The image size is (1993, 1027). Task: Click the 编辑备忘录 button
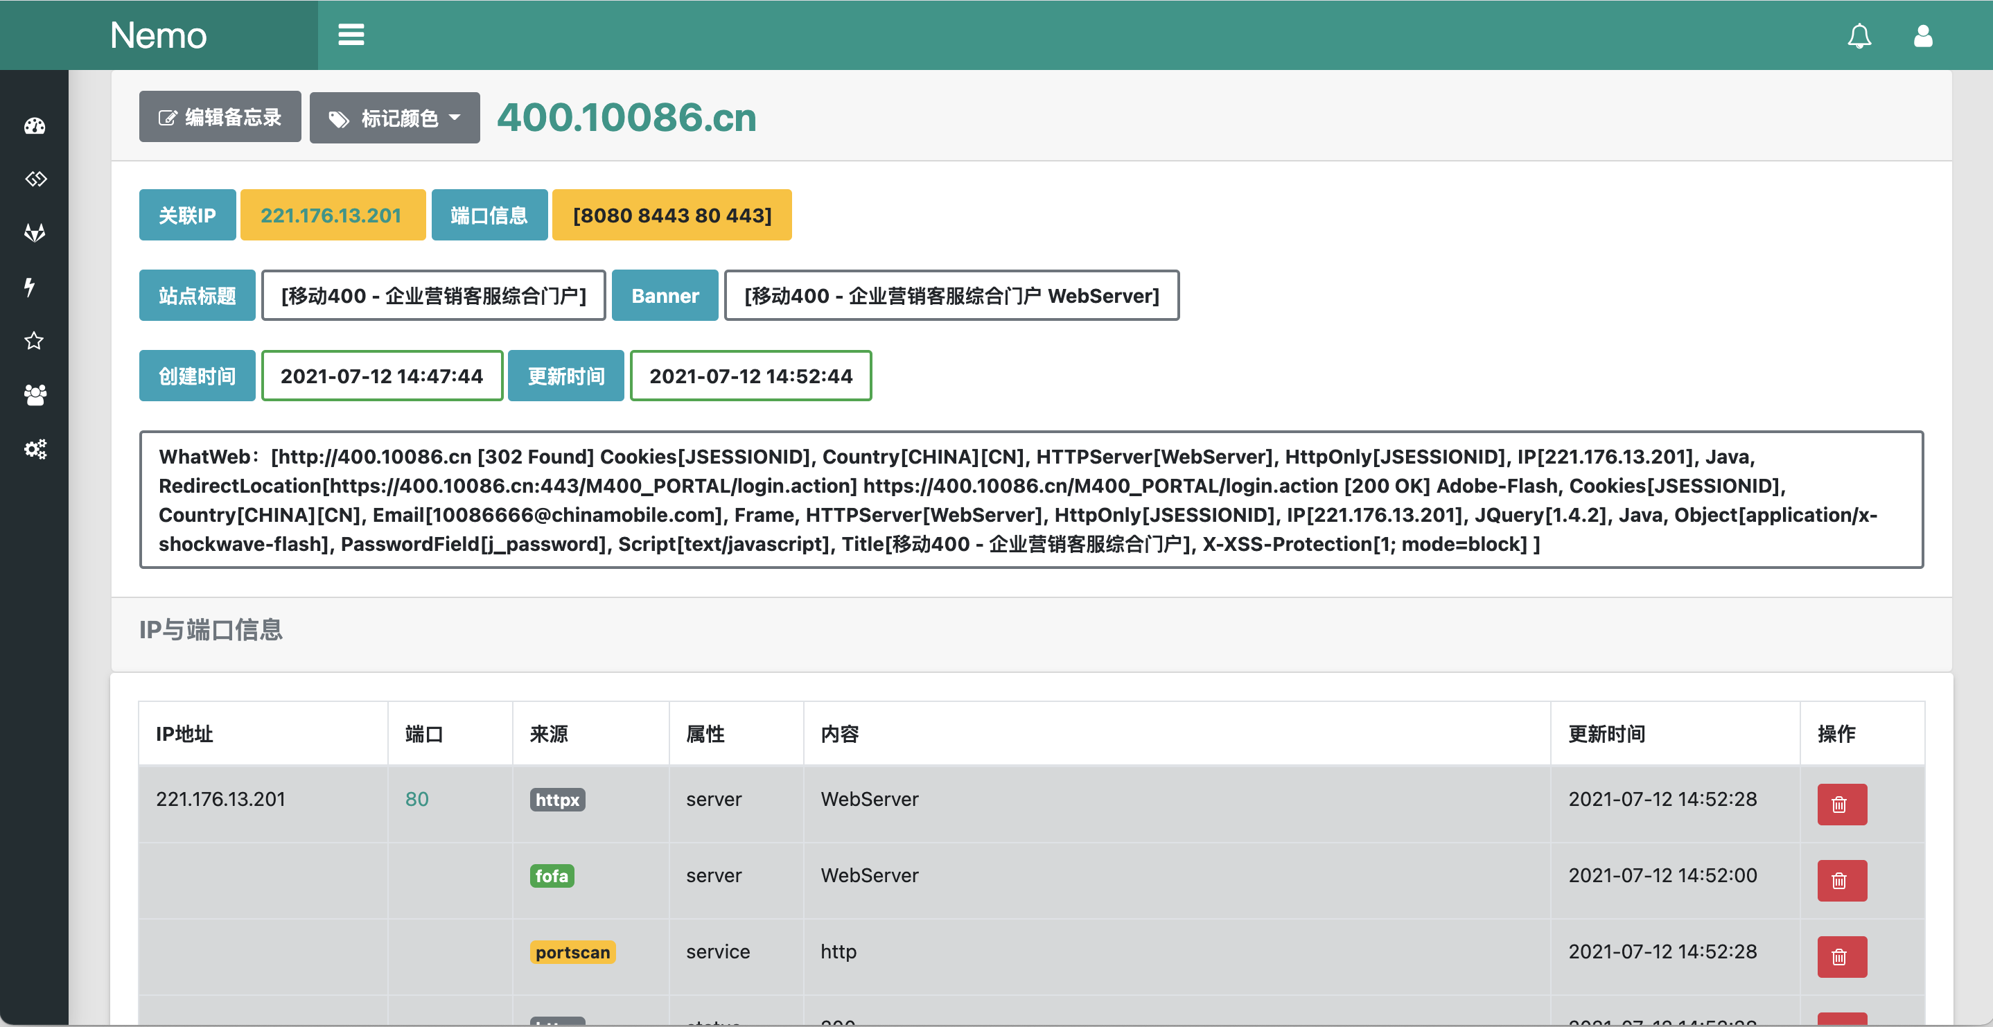click(x=220, y=117)
